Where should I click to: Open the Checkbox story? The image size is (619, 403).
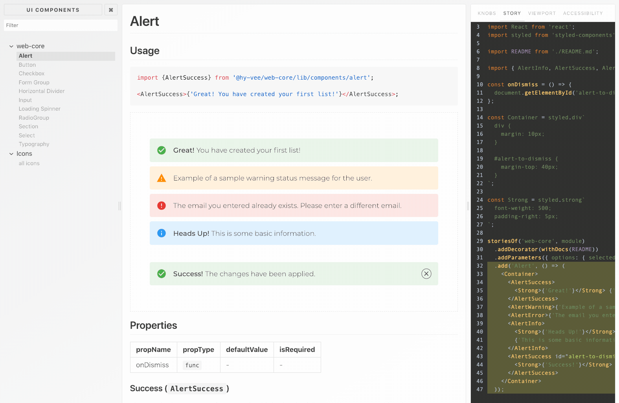pyautogui.click(x=31, y=73)
